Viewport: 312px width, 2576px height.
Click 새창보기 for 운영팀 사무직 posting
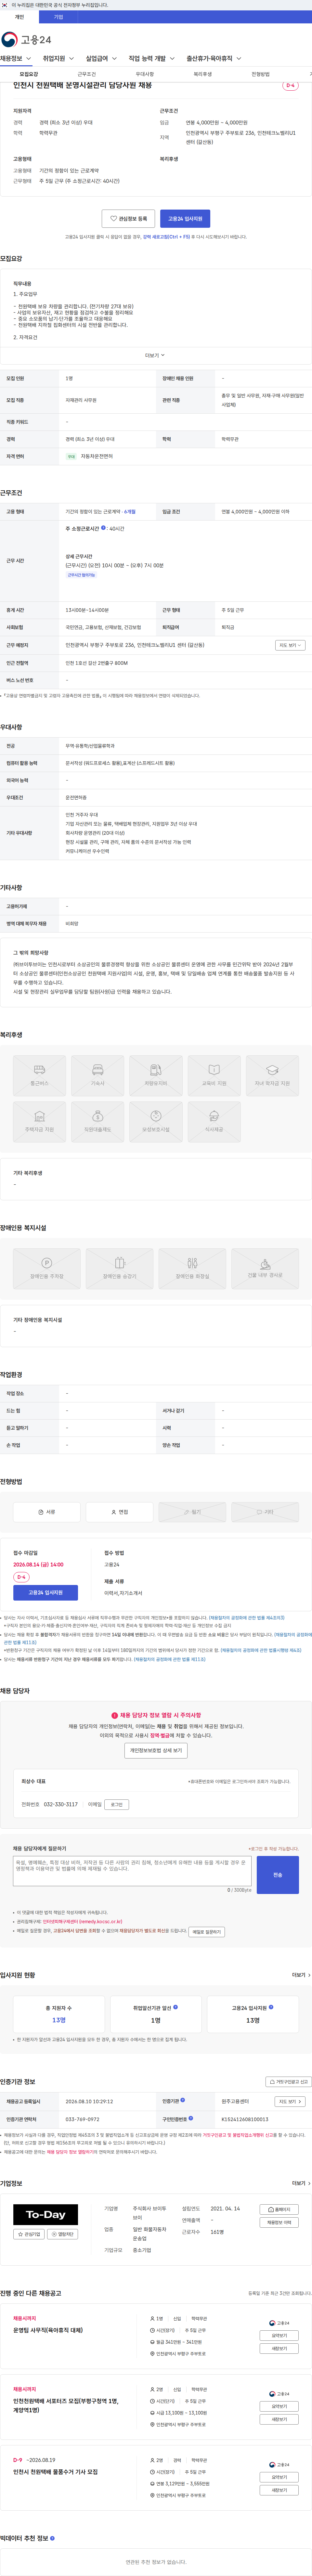click(x=279, y=2348)
